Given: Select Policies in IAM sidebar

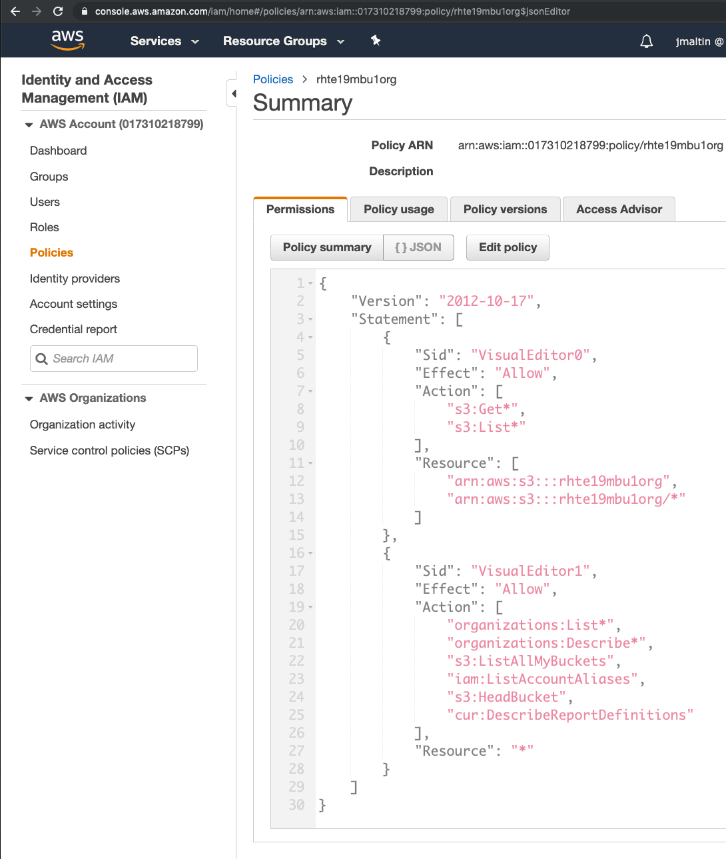Looking at the screenshot, I should [x=51, y=253].
